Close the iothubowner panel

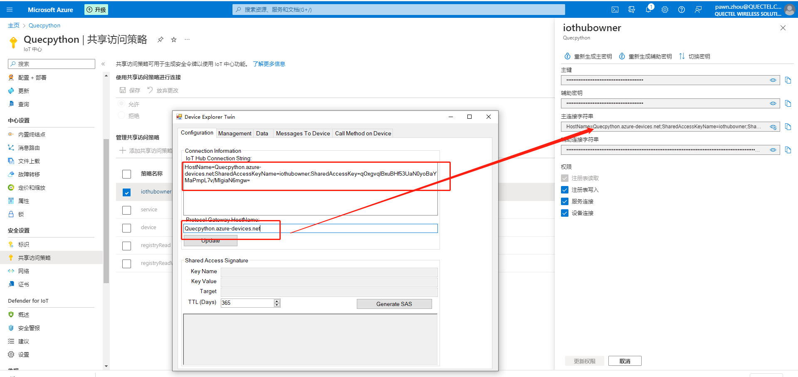(783, 28)
